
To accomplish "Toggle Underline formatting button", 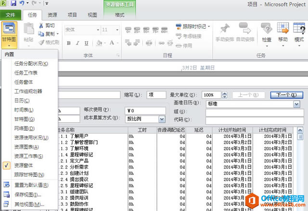I will 87,43.
